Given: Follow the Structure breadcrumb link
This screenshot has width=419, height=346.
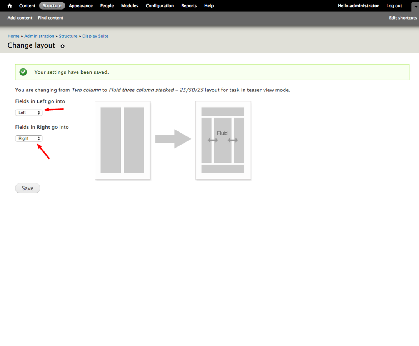Looking at the screenshot, I should (x=68, y=36).
